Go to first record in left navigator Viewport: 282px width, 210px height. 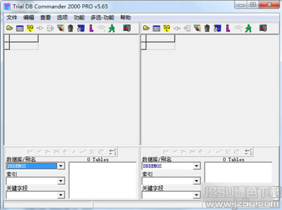click(x=30, y=152)
